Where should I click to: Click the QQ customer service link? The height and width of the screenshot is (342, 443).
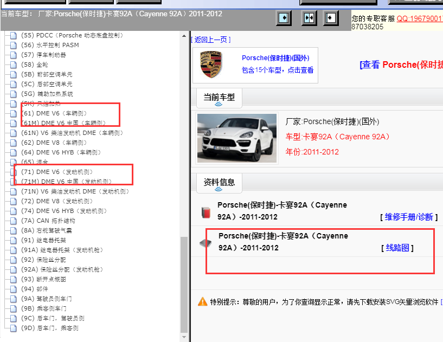tap(420, 18)
